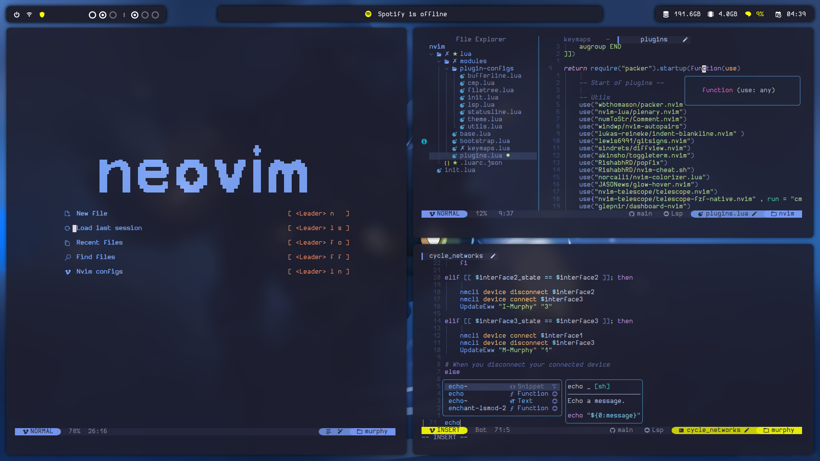This screenshot has width=820, height=461.
Task: Switch to the keymaps buffer tab
Action: pyautogui.click(x=577, y=39)
